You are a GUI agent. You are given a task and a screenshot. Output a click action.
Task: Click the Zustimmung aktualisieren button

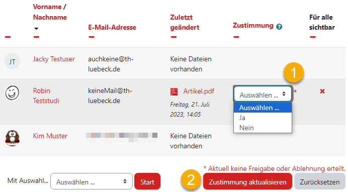click(x=247, y=181)
